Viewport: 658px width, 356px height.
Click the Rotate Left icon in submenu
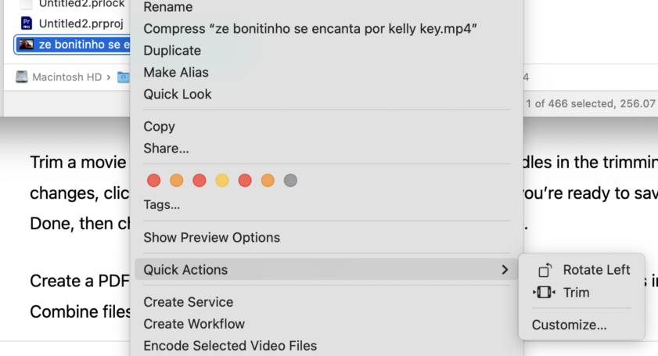coord(545,270)
